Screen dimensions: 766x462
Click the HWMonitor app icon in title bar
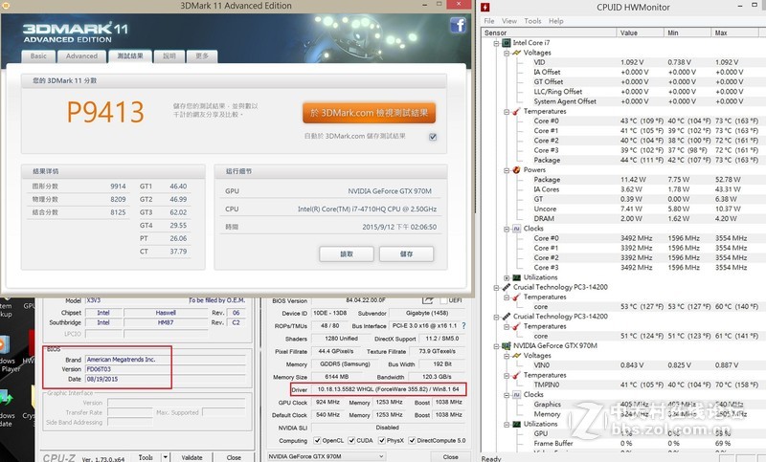pos(485,7)
